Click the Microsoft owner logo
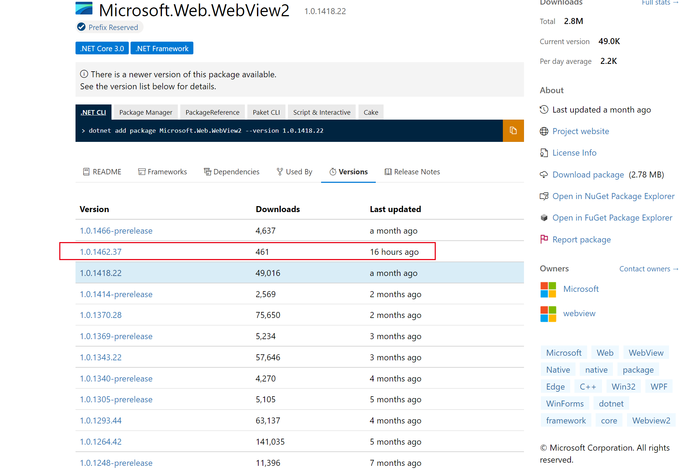 coord(548,289)
